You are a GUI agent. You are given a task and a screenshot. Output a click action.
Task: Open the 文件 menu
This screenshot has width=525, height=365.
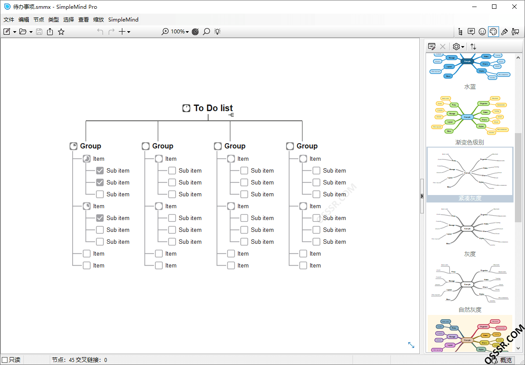(9, 20)
